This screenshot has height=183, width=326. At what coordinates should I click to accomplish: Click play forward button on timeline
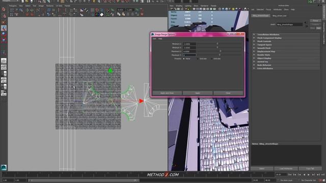tap(309, 175)
